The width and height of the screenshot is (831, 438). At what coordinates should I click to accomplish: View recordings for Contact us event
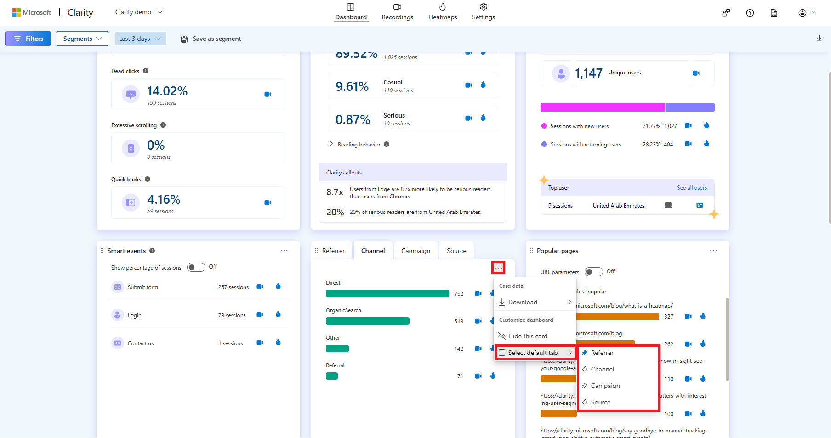260,343
